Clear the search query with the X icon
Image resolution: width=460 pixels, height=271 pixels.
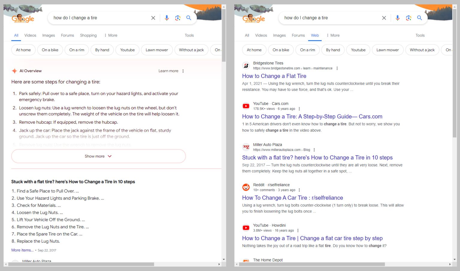153,18
